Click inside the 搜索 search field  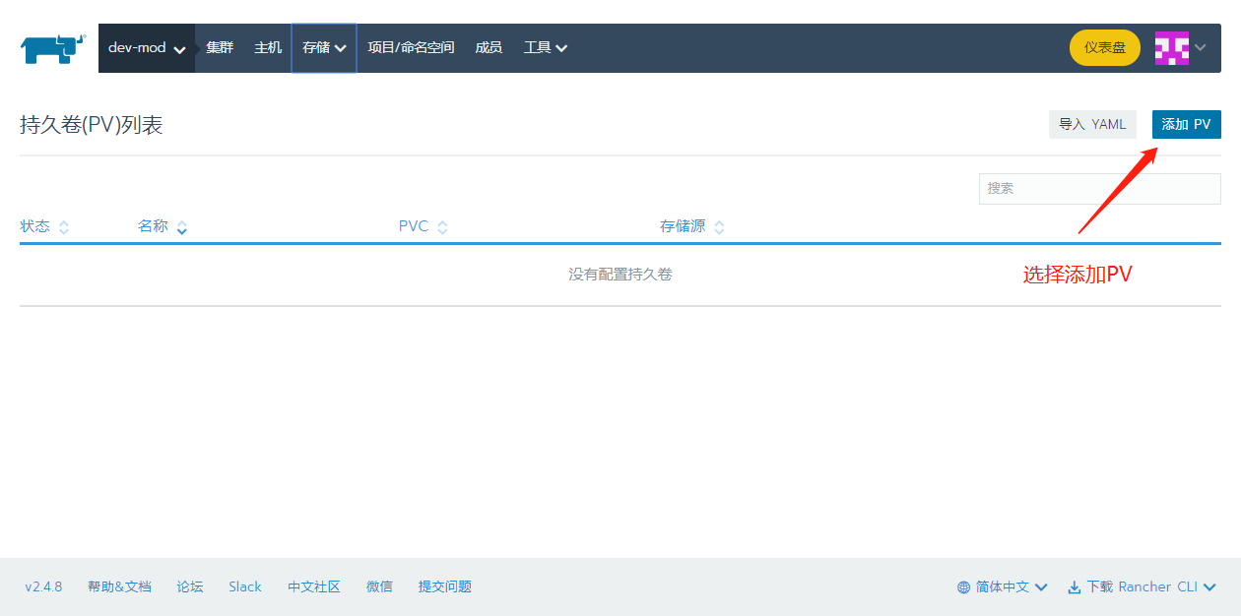click(x=1099, y=188)
